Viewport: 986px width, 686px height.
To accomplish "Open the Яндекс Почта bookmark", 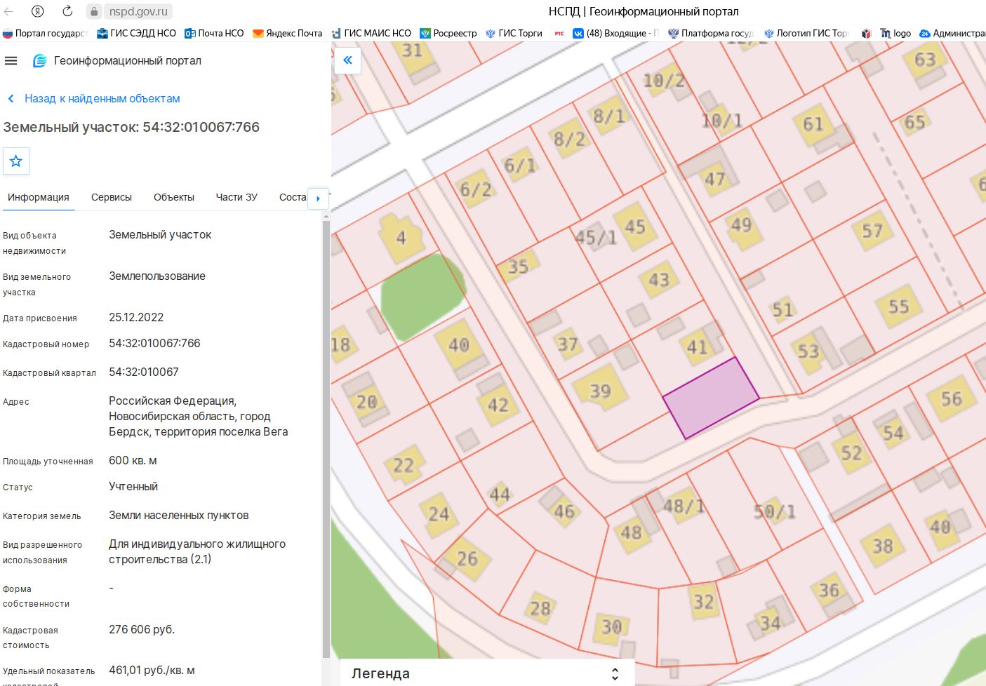I will point(288,33).
